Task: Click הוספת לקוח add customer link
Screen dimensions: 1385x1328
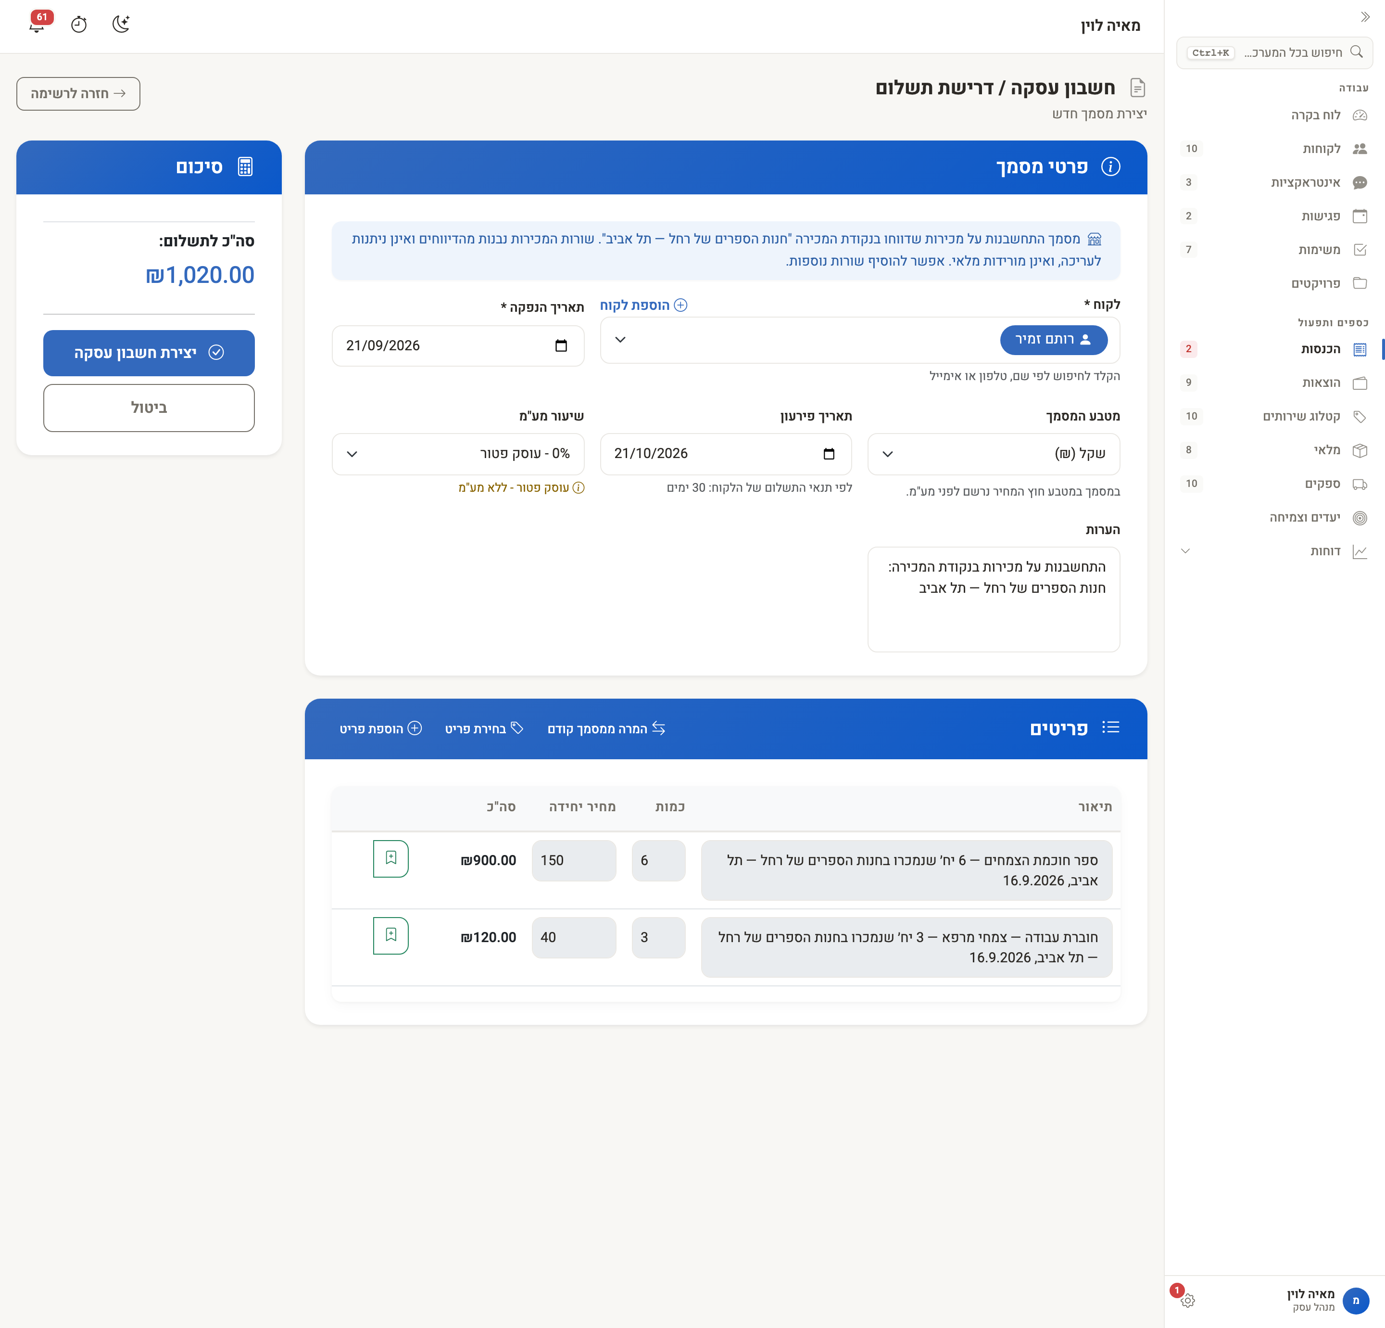Action: coord(644,305)
